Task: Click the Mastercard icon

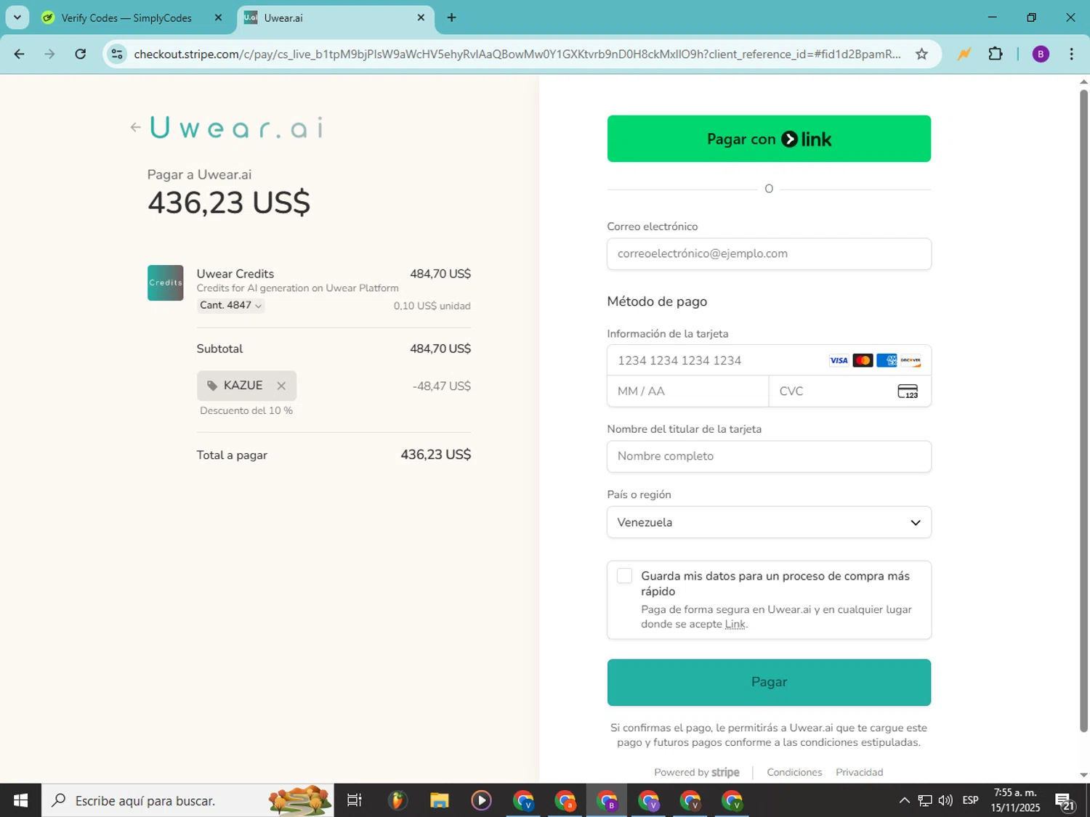Action: 863,361
